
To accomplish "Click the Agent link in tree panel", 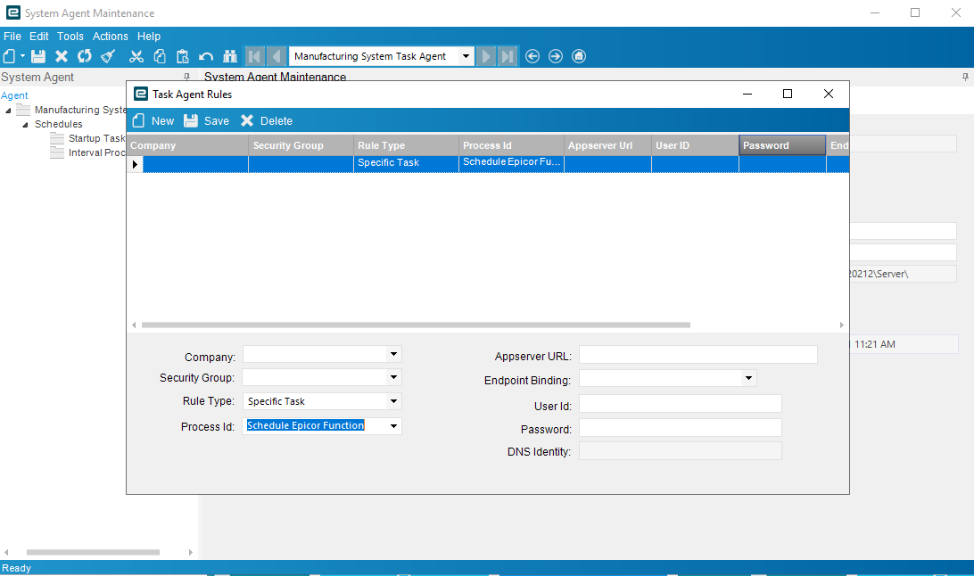I will click(x=14, y=95).
